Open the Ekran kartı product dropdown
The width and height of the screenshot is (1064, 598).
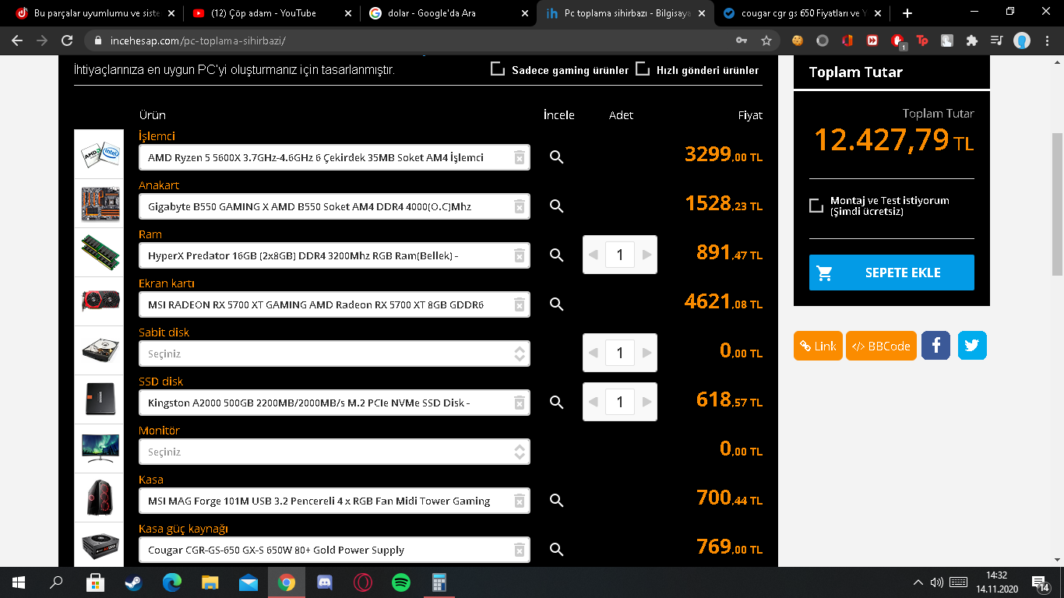(x=334, y=304)
